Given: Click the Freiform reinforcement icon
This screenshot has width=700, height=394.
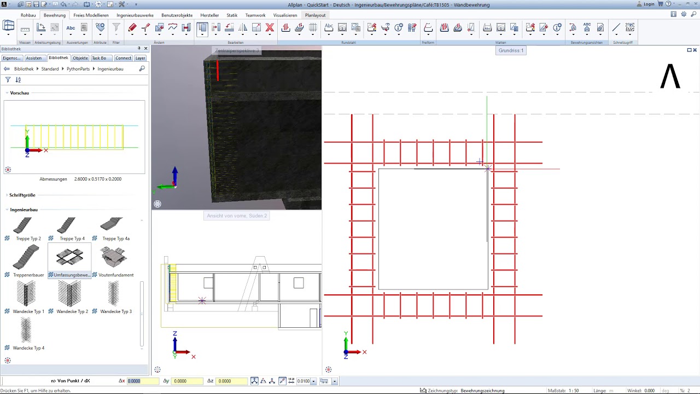Looking at the screenshot, I should 428,28.
